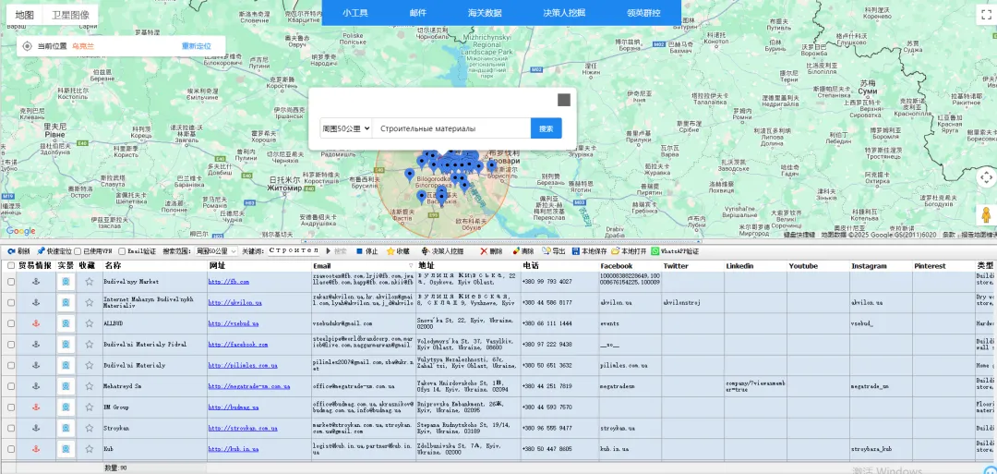Click the anchor trade icon for Budivel'nyy Market
This screenshot has width=997, height=474.
point(36,282)
